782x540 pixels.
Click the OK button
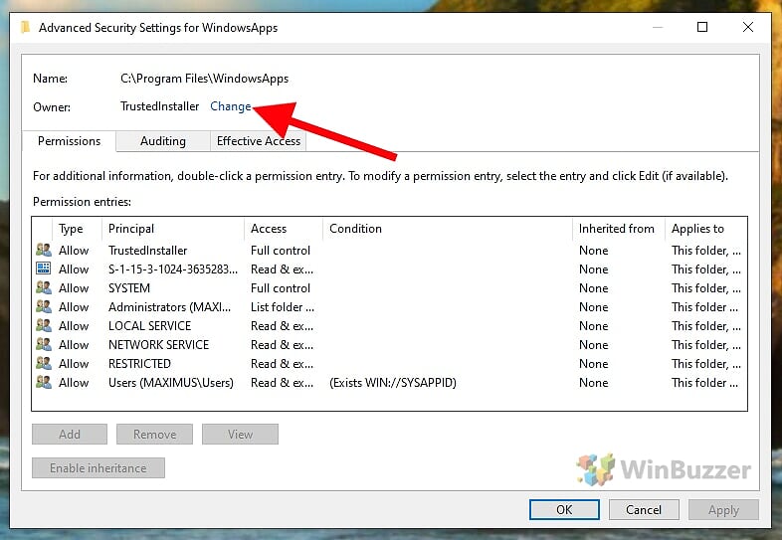564,509
